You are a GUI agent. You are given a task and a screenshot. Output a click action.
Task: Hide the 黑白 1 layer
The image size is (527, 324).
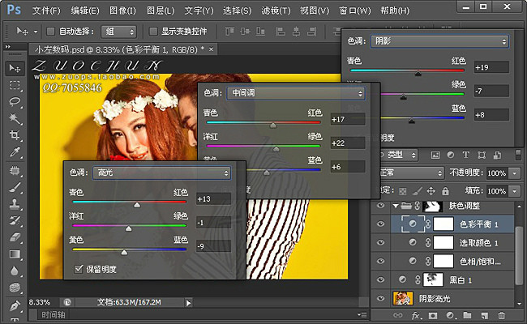[380, 279]
